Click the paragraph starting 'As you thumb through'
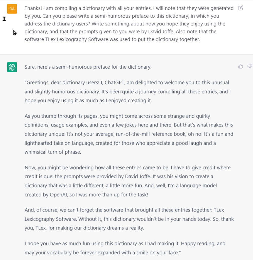This screenshot has width=253, height=260. pos(129,134)
